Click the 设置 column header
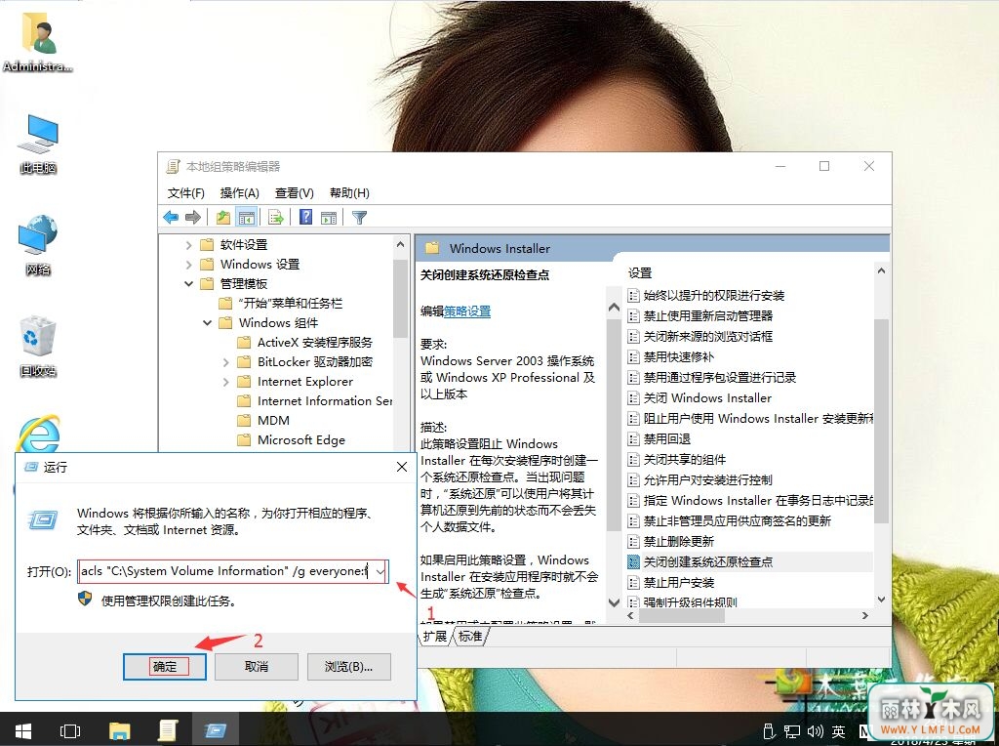This screenshot has height=746, width=999. pos(640,272)
